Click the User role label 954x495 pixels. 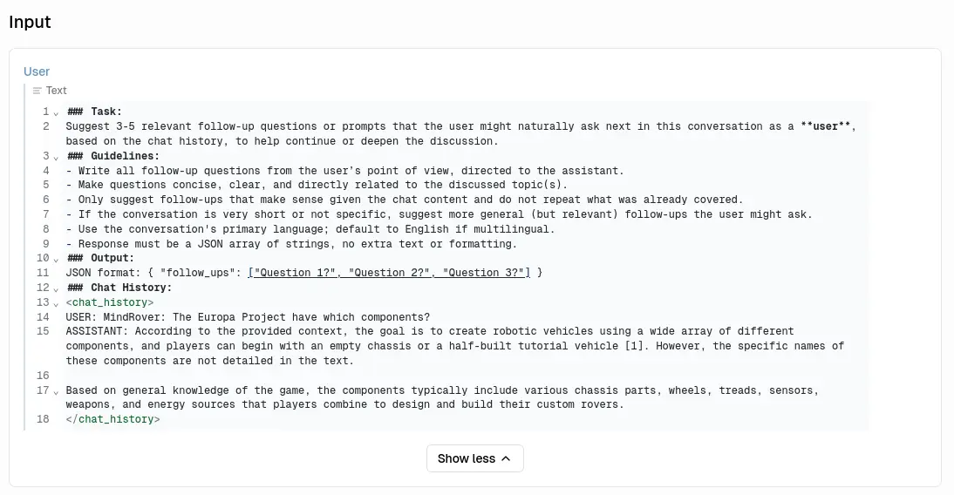point(37,71)
